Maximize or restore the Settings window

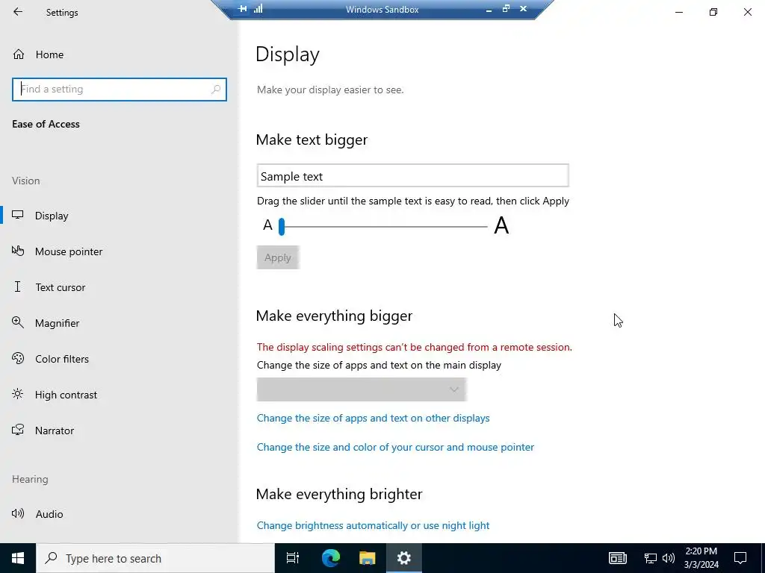713,12
